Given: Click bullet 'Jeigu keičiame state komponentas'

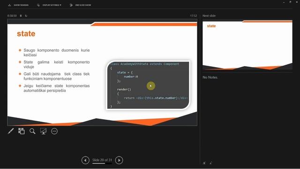Looking at the screenshot, I should [x=56, y=88].
